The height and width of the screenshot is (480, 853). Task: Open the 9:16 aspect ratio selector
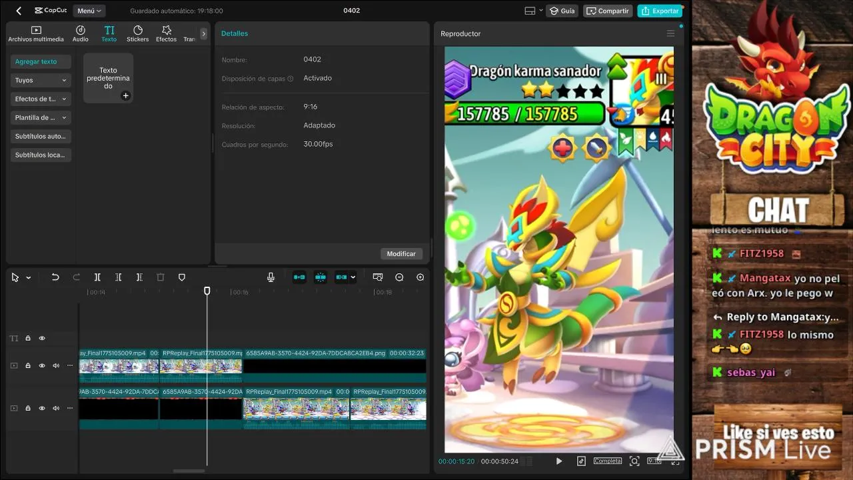click(x=654, y=461)
